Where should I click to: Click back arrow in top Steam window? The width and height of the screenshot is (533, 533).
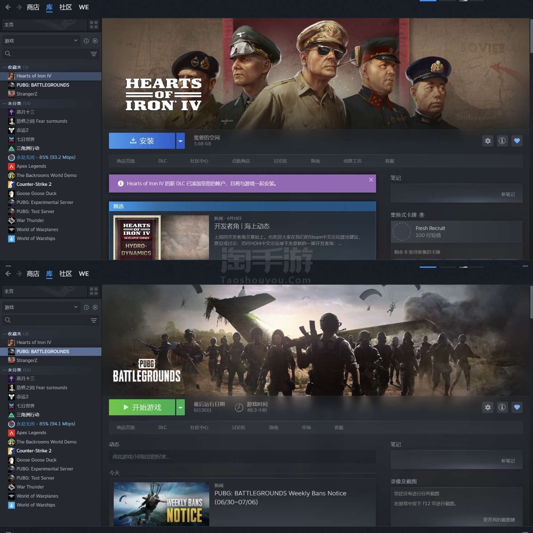(8, 7)
